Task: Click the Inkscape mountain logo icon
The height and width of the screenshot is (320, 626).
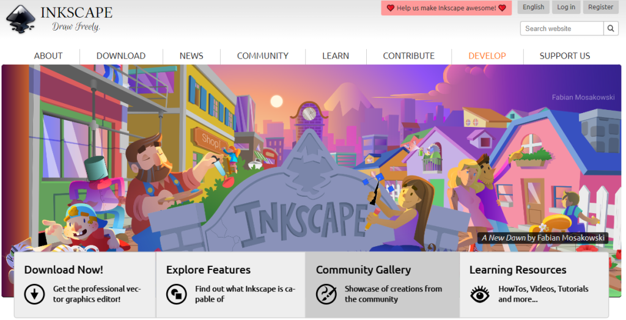Action: [x=21, y=19]
